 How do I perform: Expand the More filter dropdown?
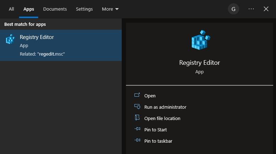coord(110,9)
